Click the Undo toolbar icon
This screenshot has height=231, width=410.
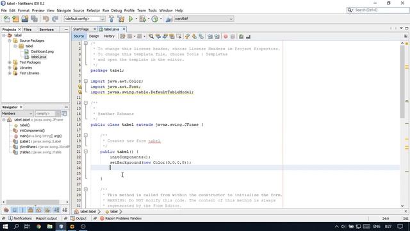(x=45, y=19)
